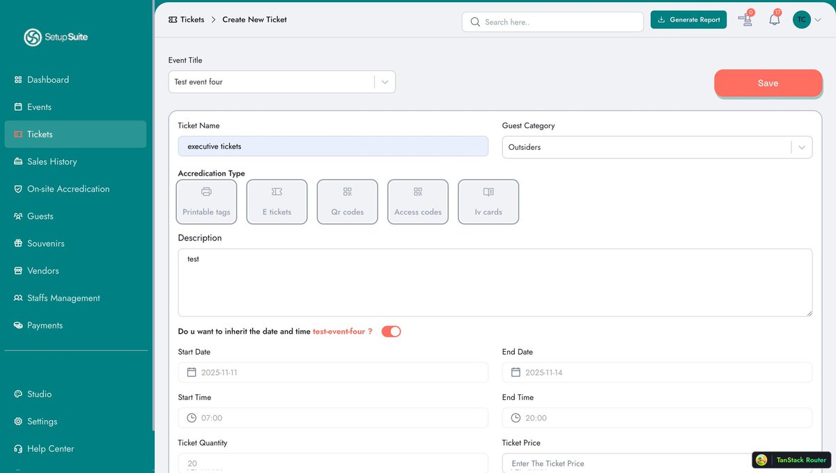Viewport: 836px width, 473px height.
Task: Click the End Time clock icon
Action: point(516,418)
